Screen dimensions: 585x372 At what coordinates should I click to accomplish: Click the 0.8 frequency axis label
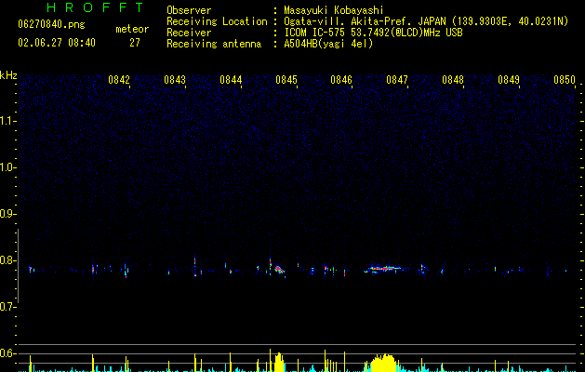(8, 260)
